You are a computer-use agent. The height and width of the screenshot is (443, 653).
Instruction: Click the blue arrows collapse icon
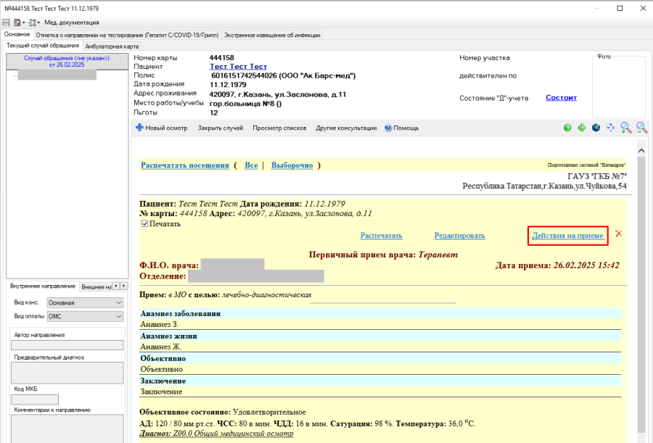click(x=609, y=128)
